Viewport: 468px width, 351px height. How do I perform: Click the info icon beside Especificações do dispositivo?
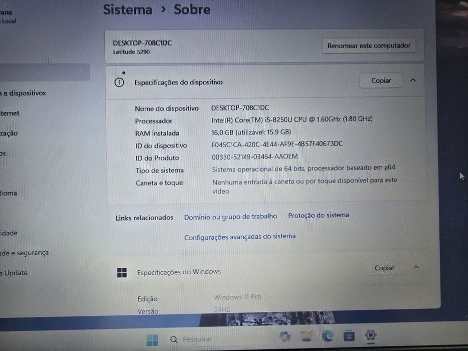coord(119,82)
